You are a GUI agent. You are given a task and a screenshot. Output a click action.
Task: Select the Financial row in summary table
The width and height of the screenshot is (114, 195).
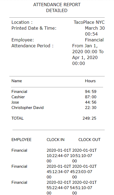click(54, 92)
